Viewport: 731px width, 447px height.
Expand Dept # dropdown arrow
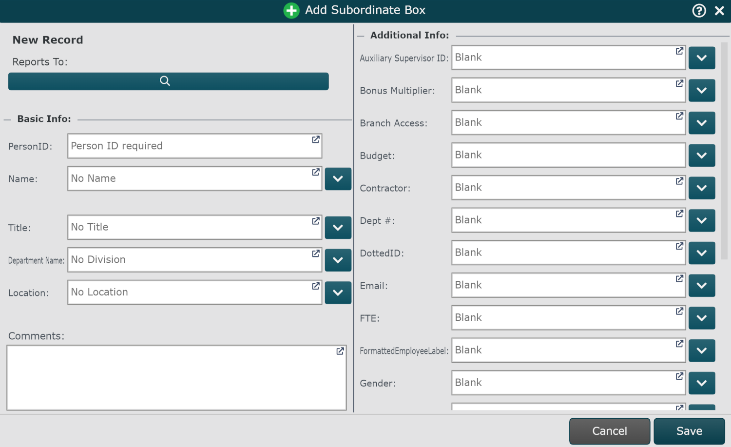click(x=702, y=220)
